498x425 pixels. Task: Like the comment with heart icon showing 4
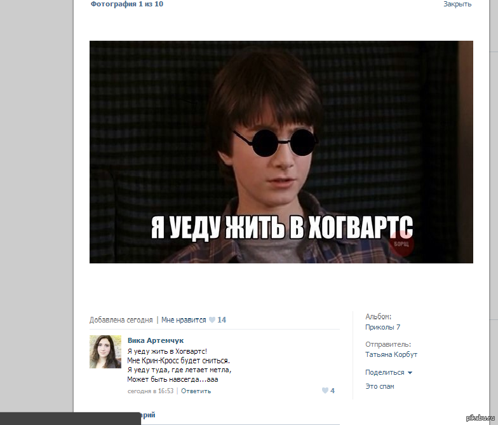click(x=325, y=391)
